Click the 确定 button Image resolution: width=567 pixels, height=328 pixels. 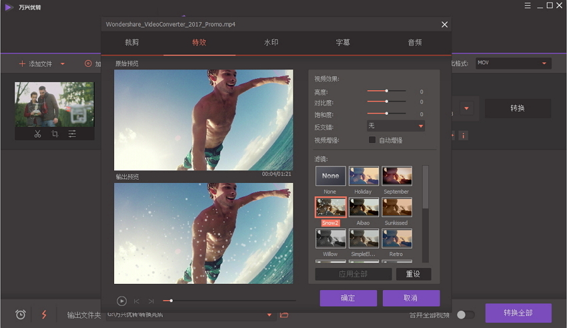pos(348,298)
